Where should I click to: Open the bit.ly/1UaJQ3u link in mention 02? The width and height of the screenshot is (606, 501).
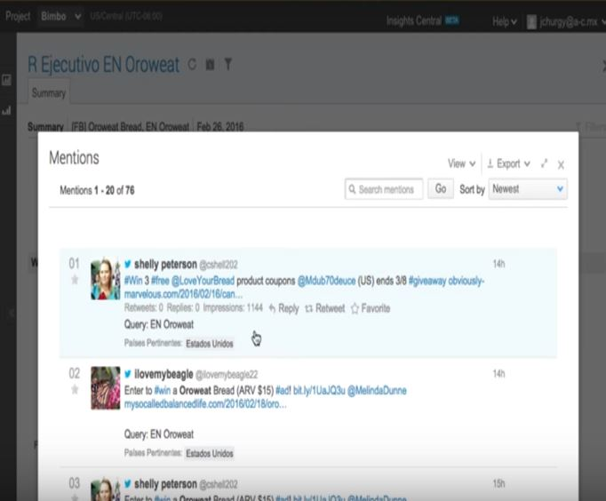tap(319, 391)
